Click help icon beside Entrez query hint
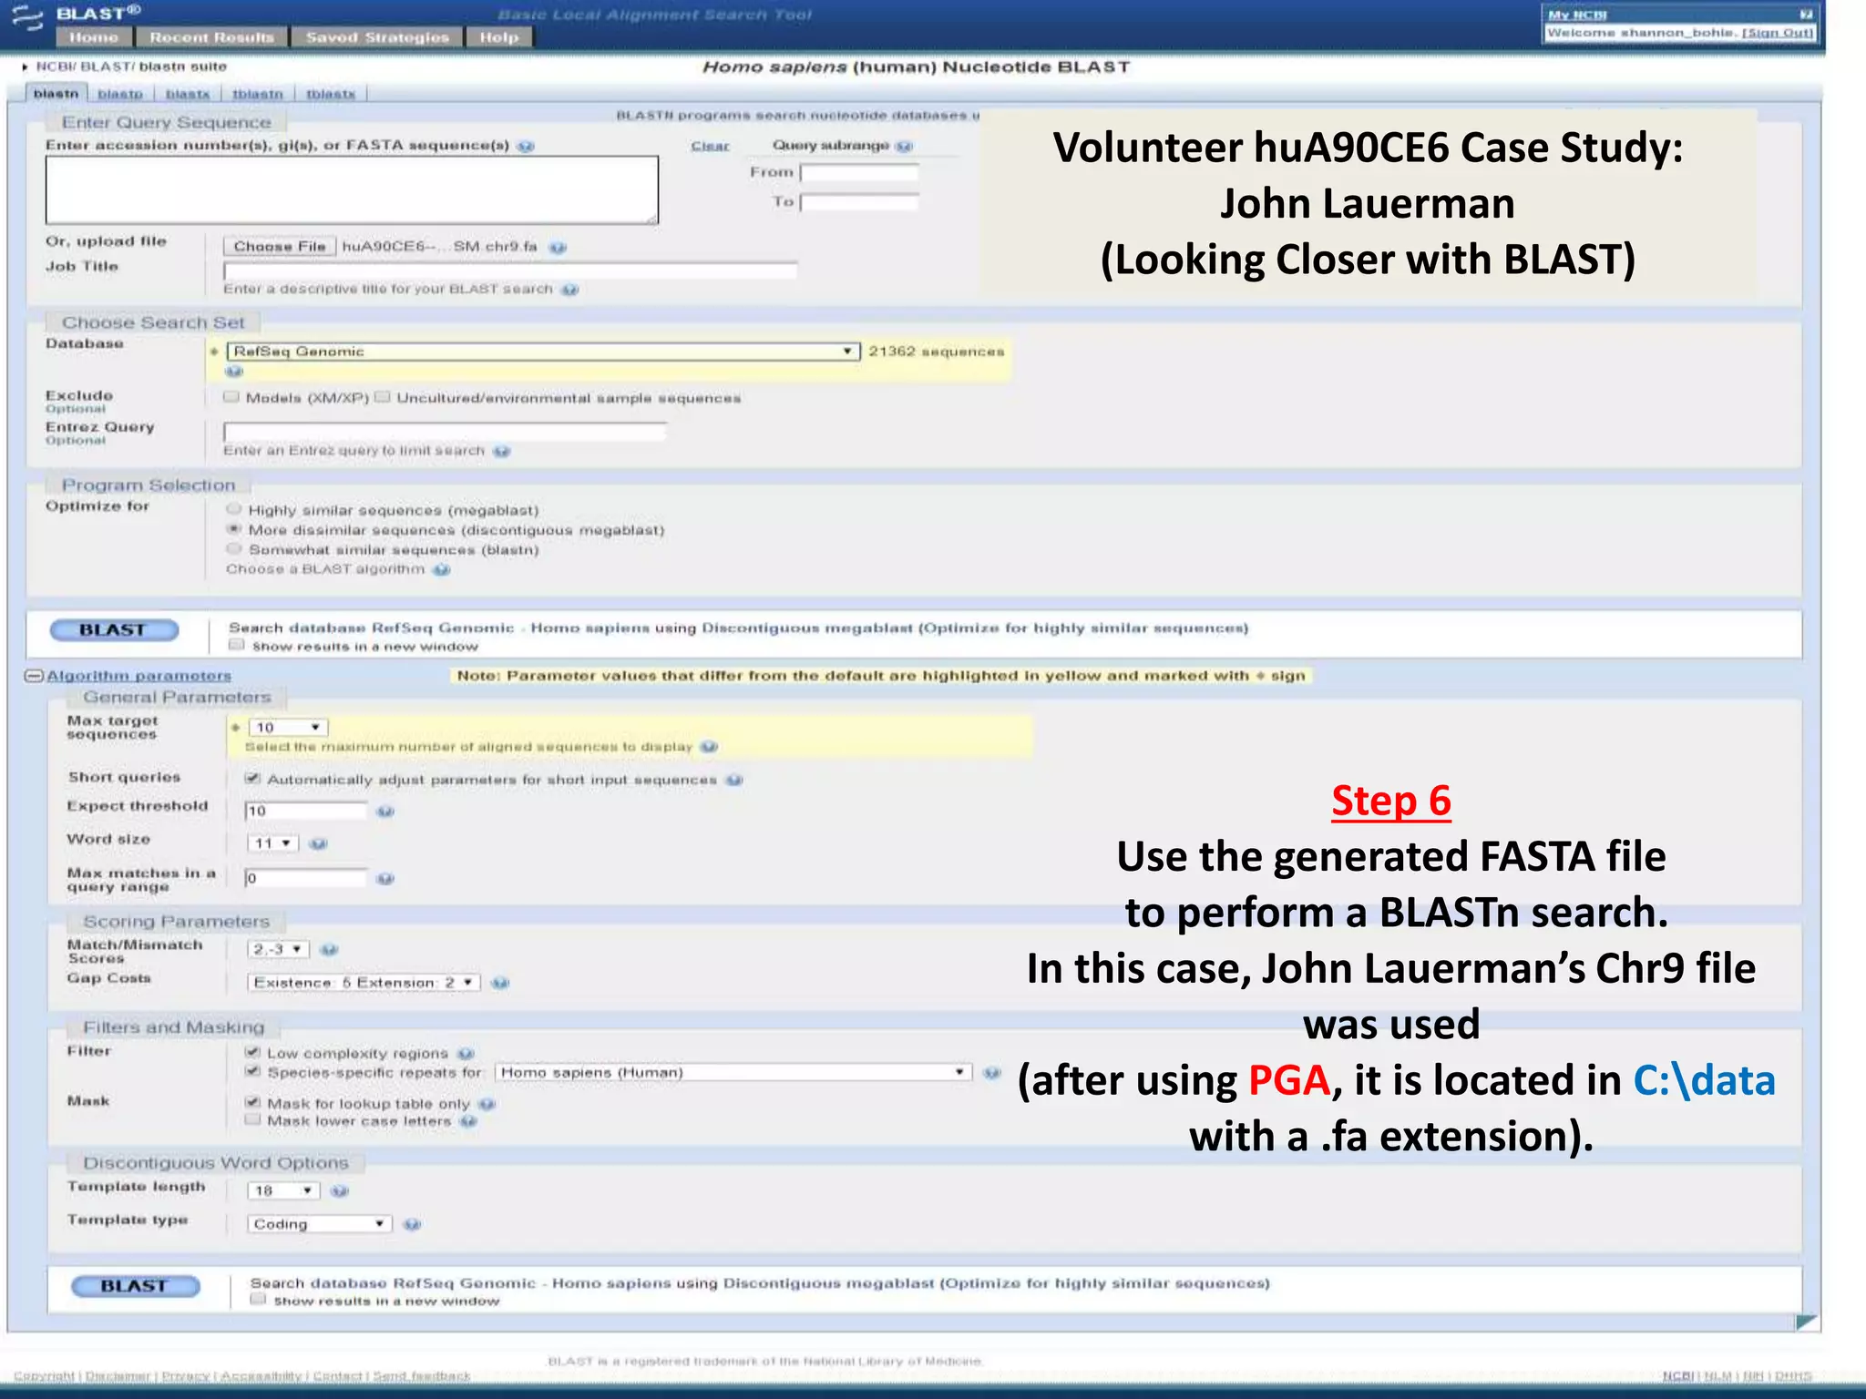This screenshot has width=1866, height=1399. (x=501, y=451)
